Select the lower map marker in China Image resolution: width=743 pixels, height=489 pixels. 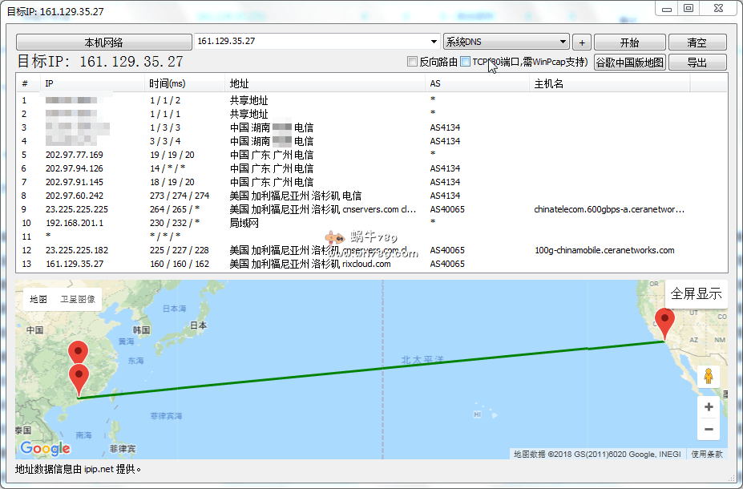tap(79, 378)
